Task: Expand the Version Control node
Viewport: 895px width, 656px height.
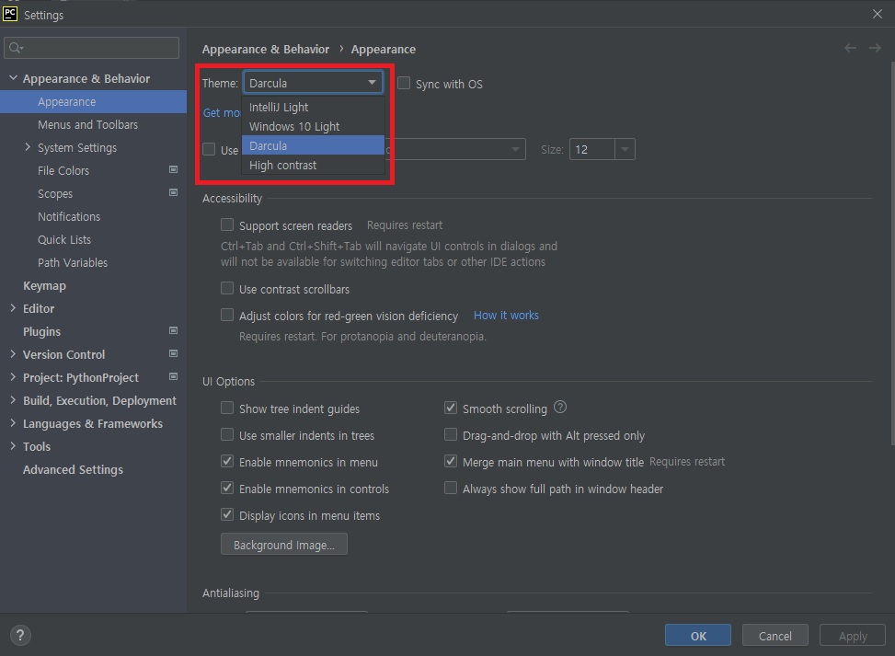Action: [x=13, y=354]
